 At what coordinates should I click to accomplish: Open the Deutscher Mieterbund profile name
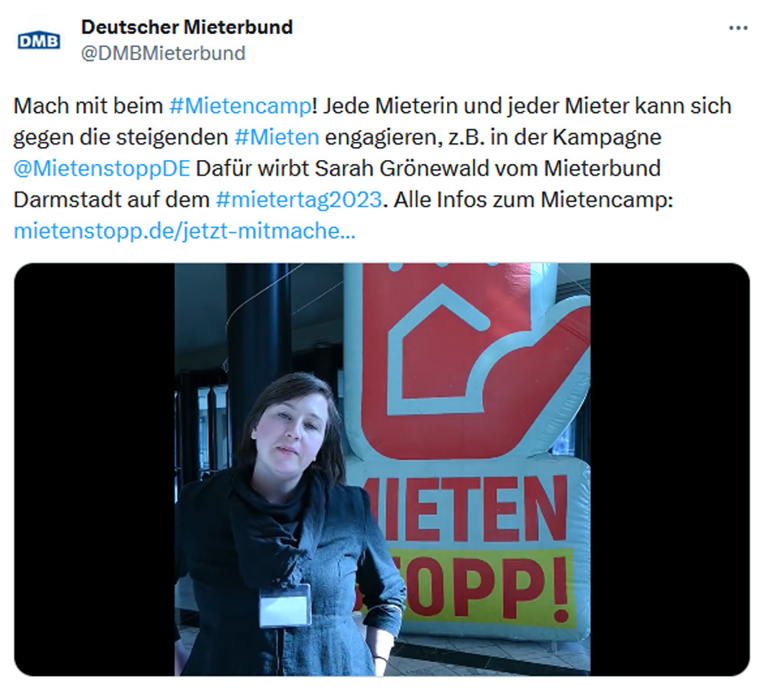click(187, 27)
